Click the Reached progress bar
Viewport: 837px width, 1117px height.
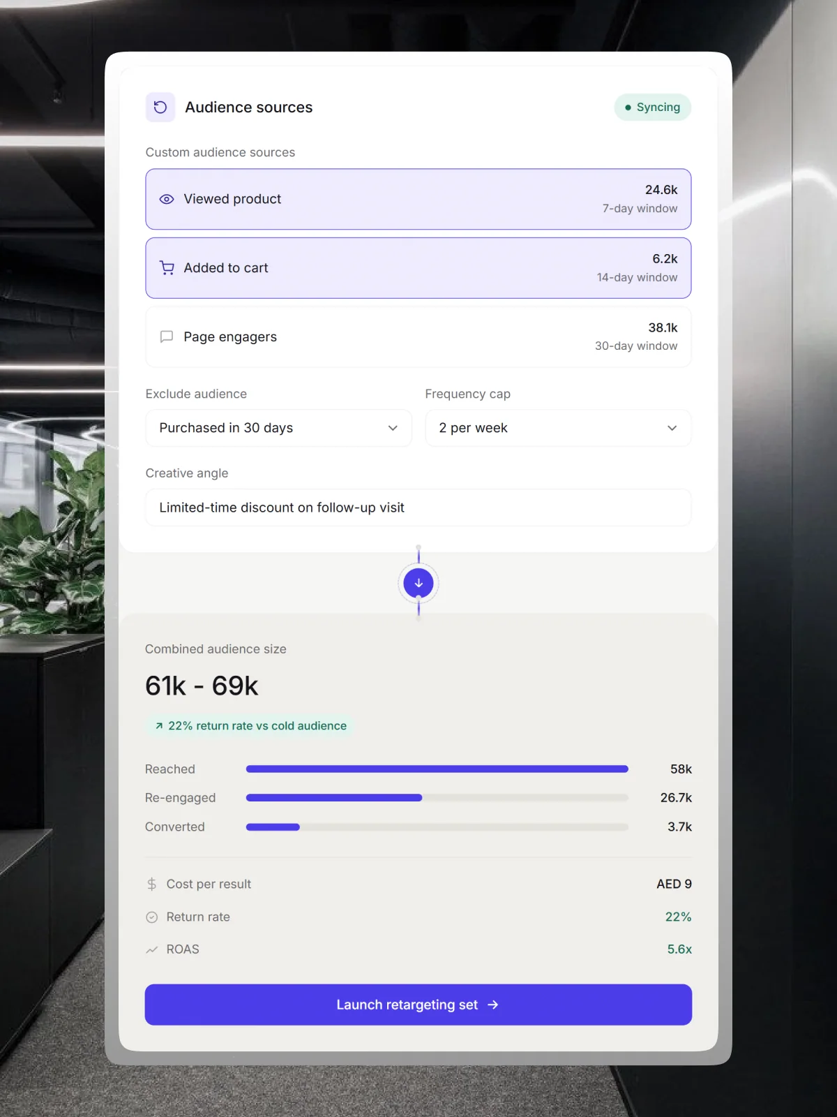[x=437, y=769]
